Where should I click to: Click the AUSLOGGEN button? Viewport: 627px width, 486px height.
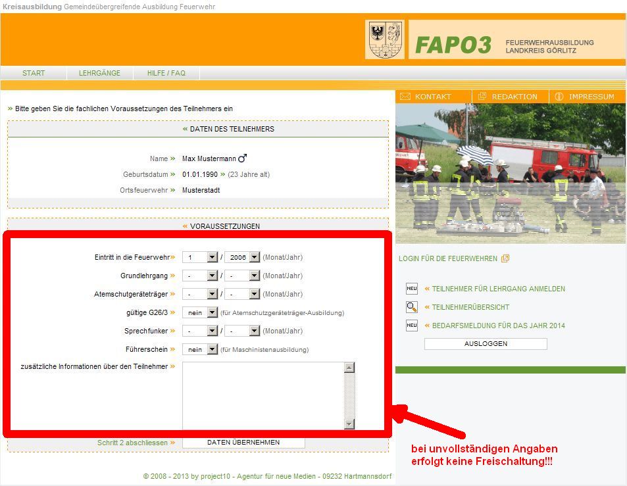coord(485,343)
